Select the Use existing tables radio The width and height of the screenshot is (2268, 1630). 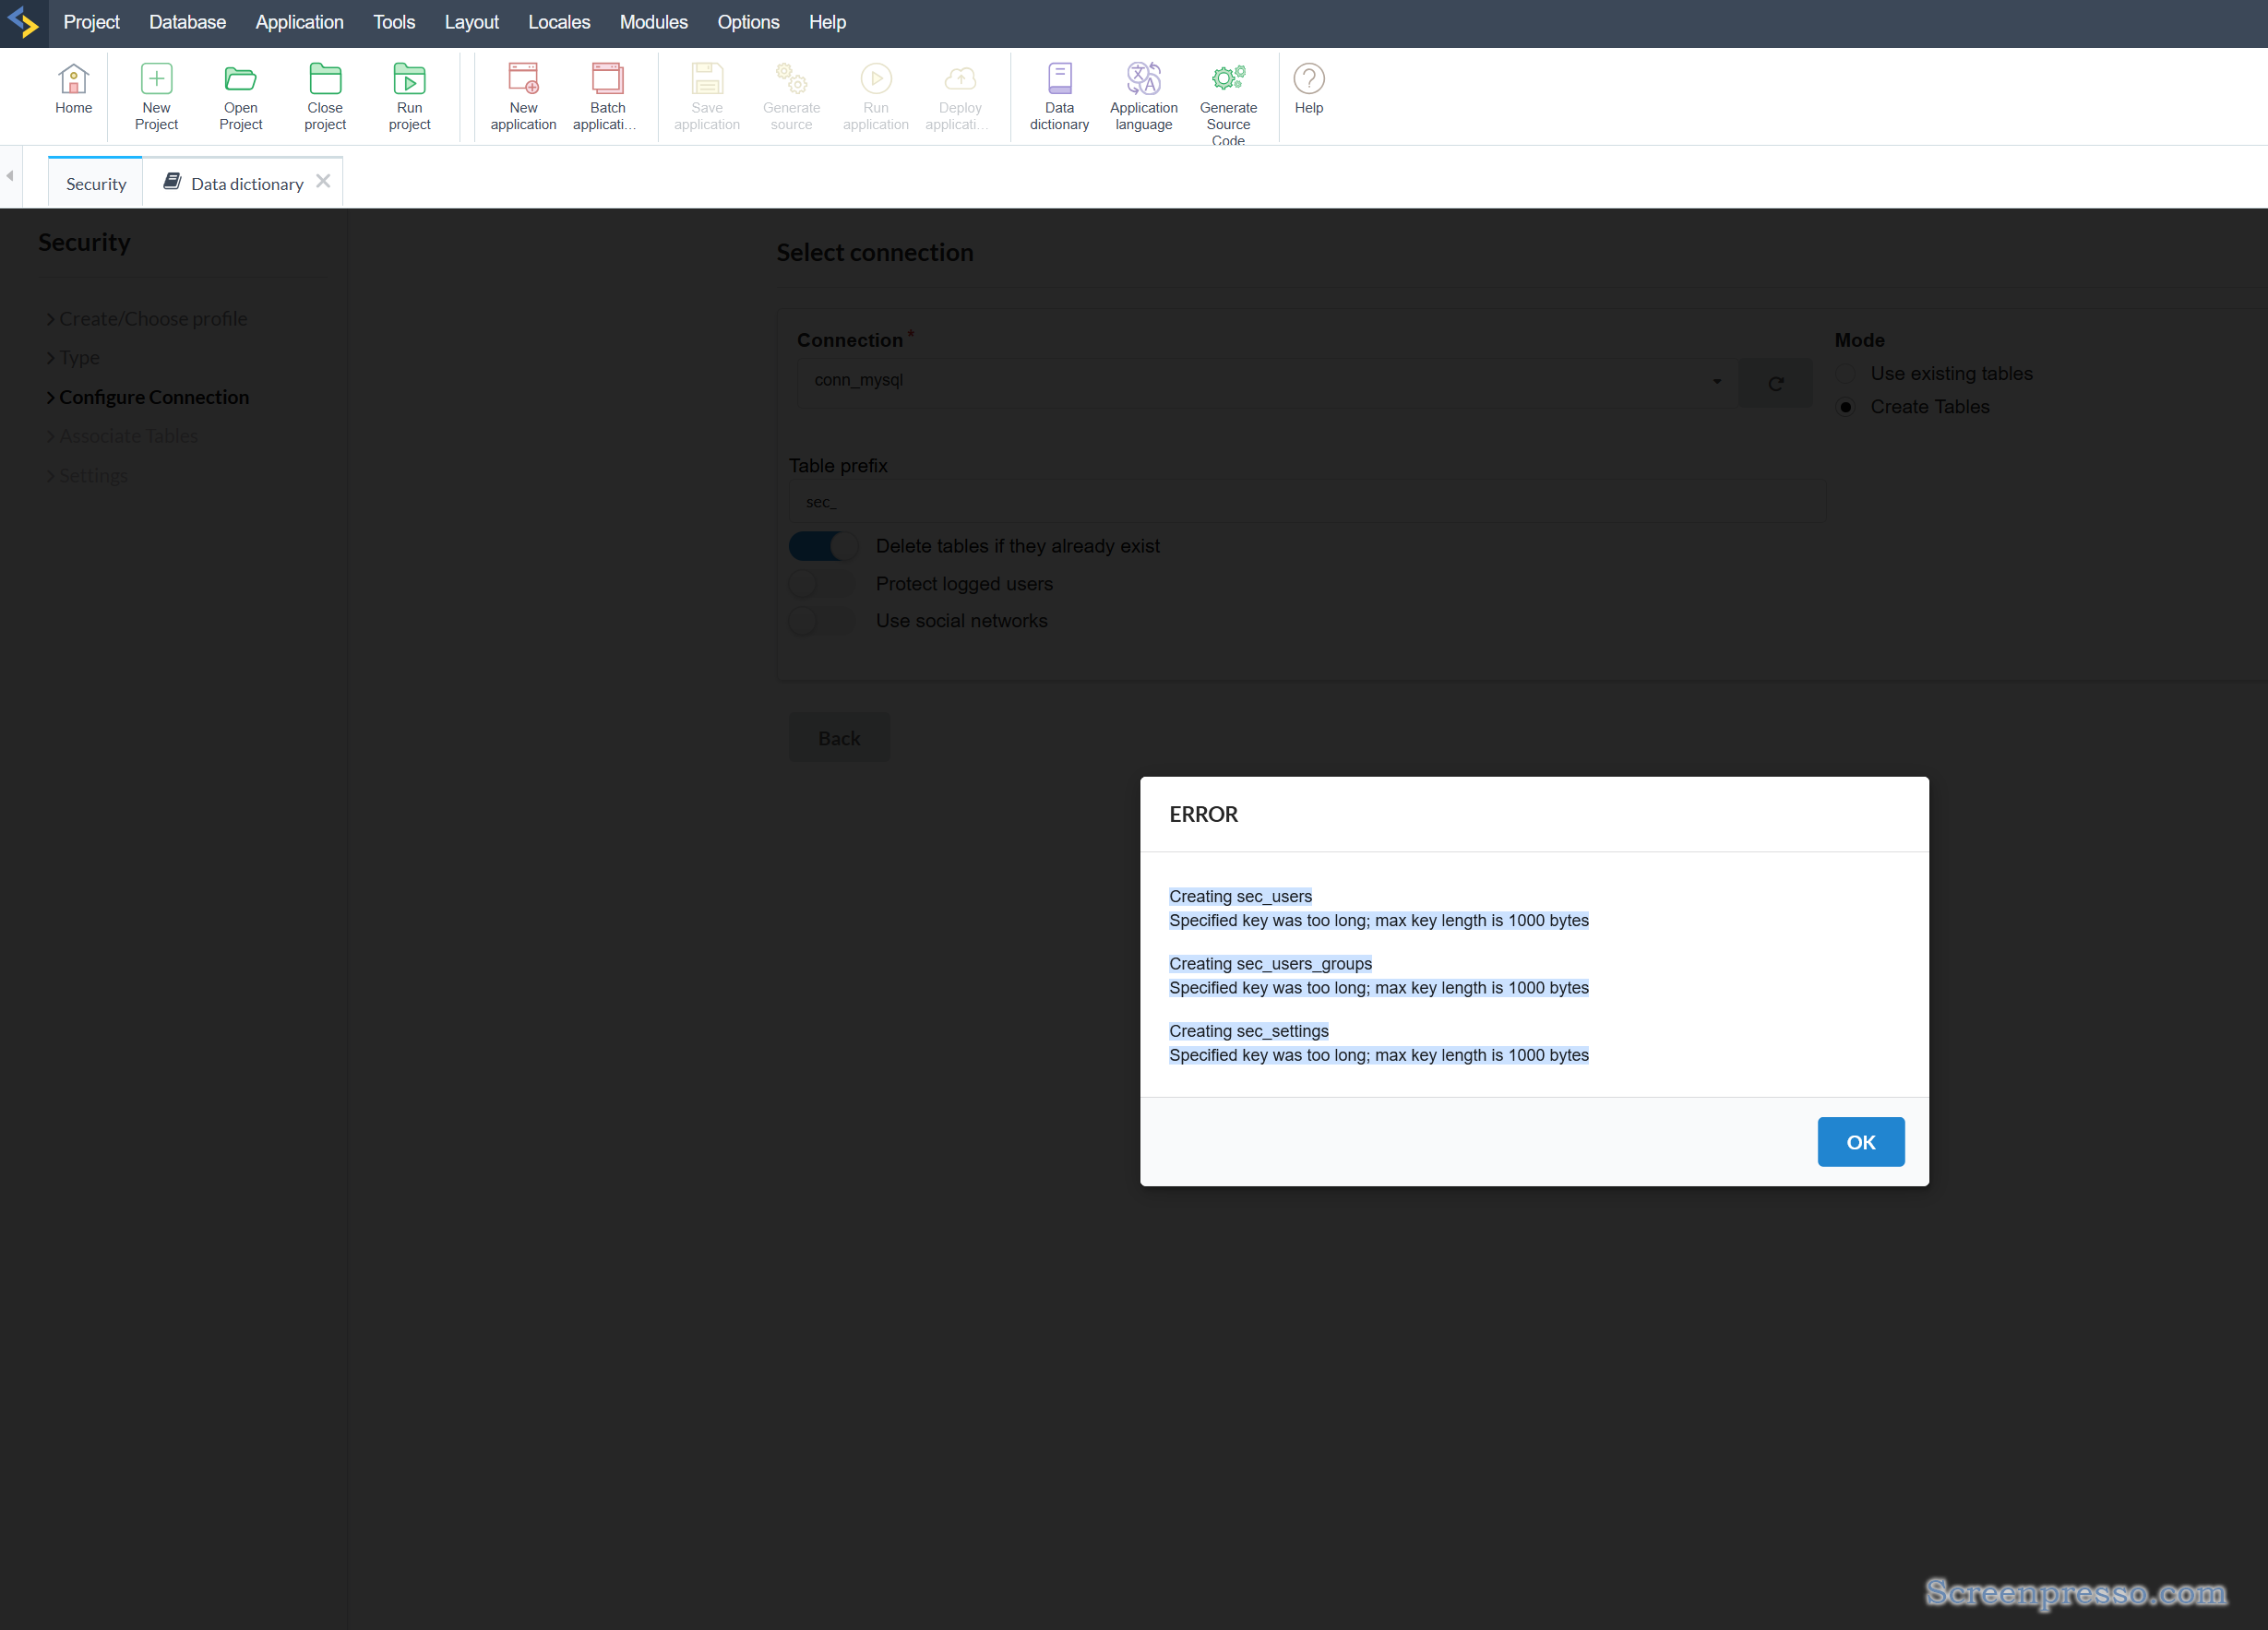[1846, 373]
